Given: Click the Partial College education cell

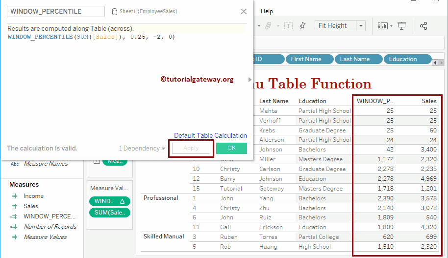Looking at the screenshot, I should (x=319, y=237).
